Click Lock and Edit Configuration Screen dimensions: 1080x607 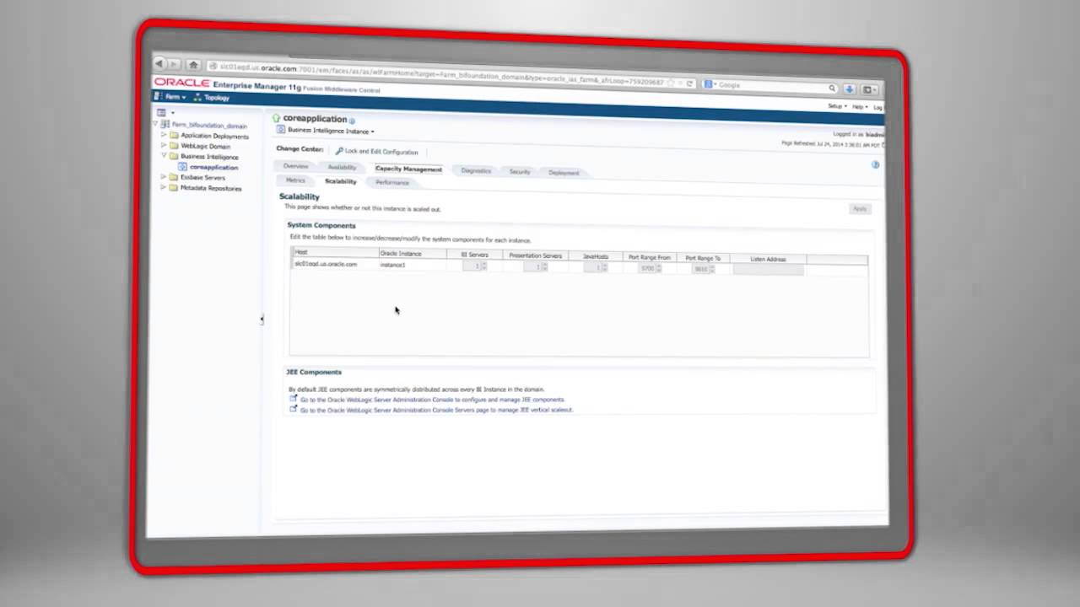(376, 152)
